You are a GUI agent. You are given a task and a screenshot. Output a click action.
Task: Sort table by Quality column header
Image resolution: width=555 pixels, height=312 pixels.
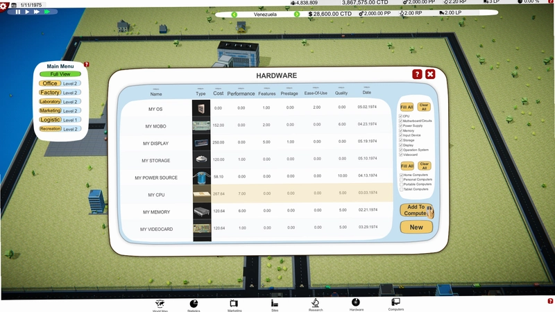pyautogui.click(x=341, y=93)
